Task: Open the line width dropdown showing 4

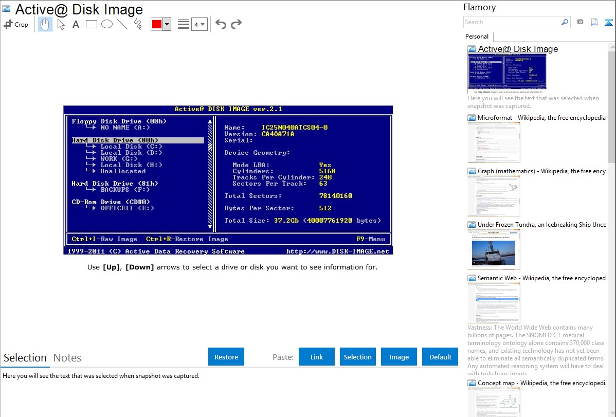Action: coord(199,24)
